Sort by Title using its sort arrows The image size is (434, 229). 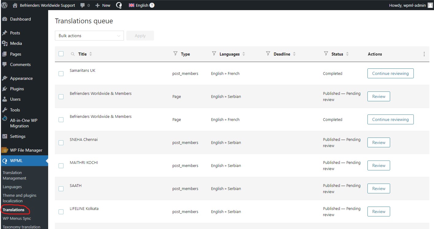(91, 54)
